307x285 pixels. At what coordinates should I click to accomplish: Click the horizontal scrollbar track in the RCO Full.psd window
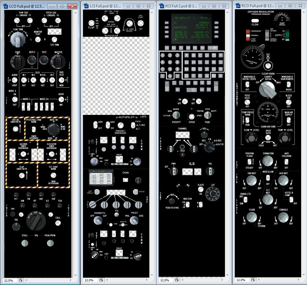(x=277, y=280)
